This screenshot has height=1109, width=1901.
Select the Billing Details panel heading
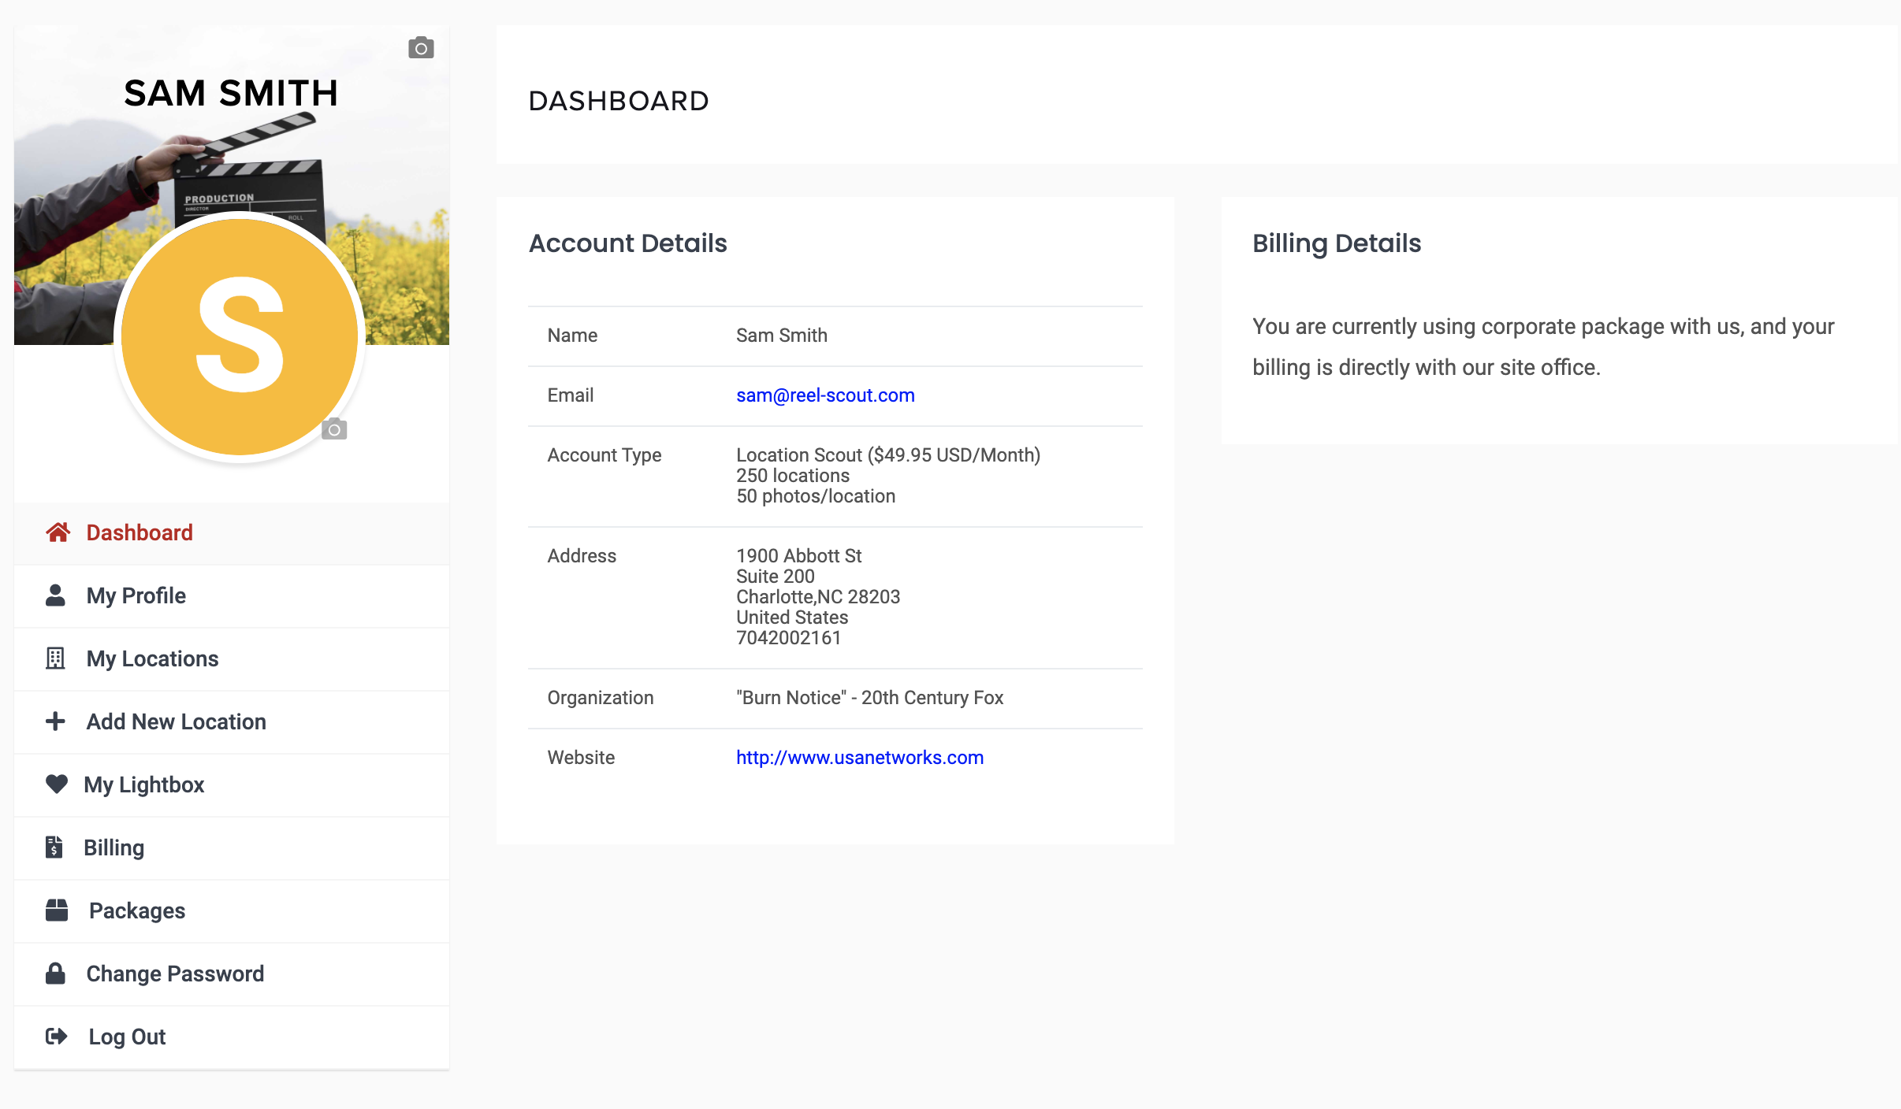[x=1336, y=243]
